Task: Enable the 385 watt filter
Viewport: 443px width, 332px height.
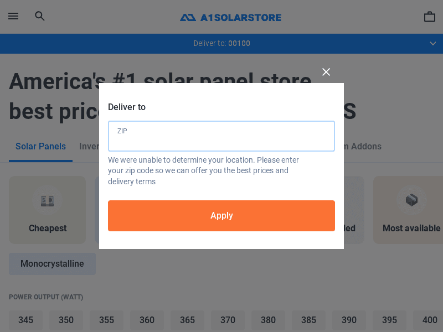Action: click(308, 320)
